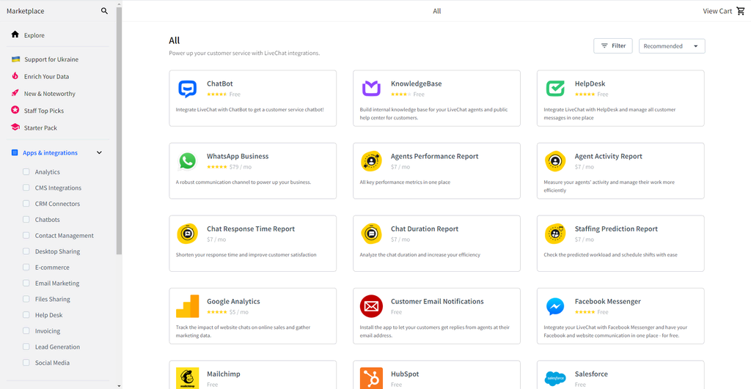Enable the Social Media checkbox

26,363
